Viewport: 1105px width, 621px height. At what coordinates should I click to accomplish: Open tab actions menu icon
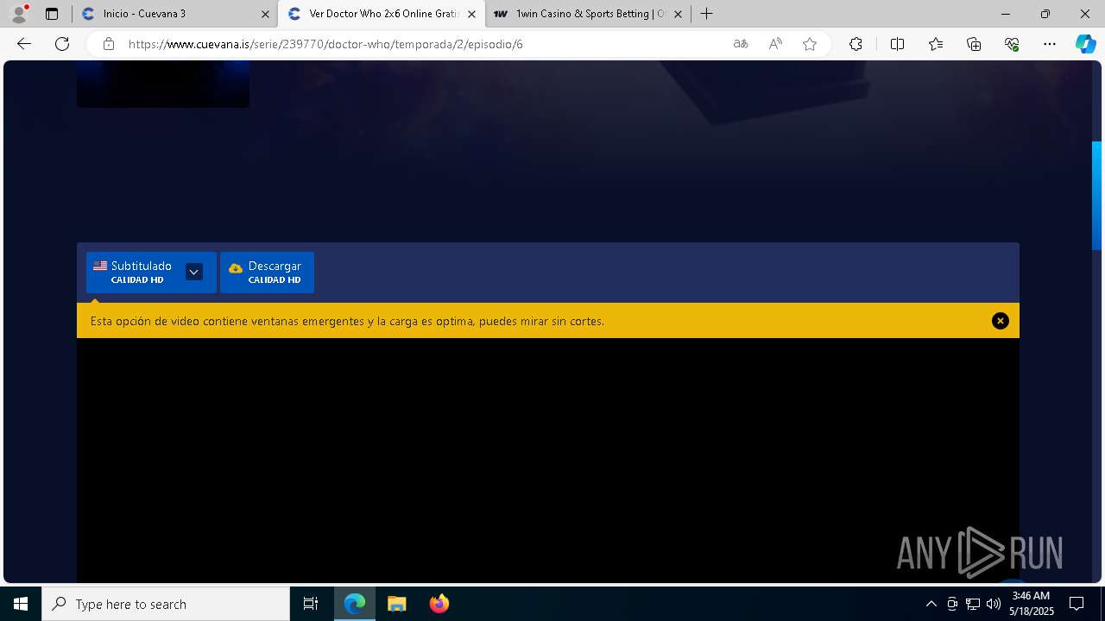tap(52, 14)
